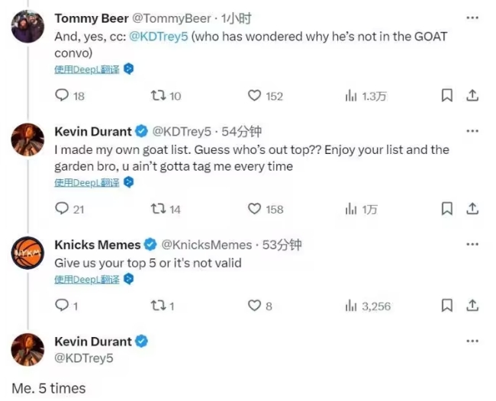Viewport: 496px width, 401px height.
Task: Retweet Tommy Beer's tweet
Action: point(155,95)
